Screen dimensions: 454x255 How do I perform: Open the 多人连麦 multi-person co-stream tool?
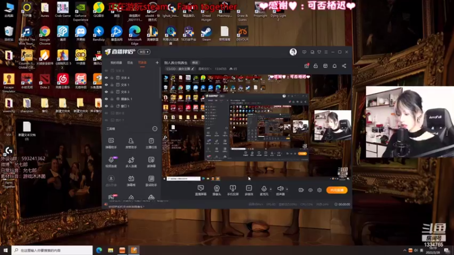coord(131,162)
